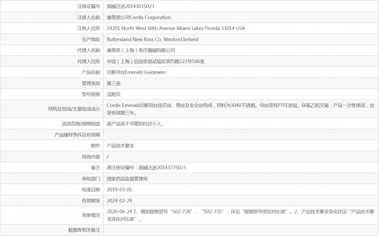This screenshot has width=379, height=236.
Task: Click the 管理类别 label
Action: tap(91, 84)
